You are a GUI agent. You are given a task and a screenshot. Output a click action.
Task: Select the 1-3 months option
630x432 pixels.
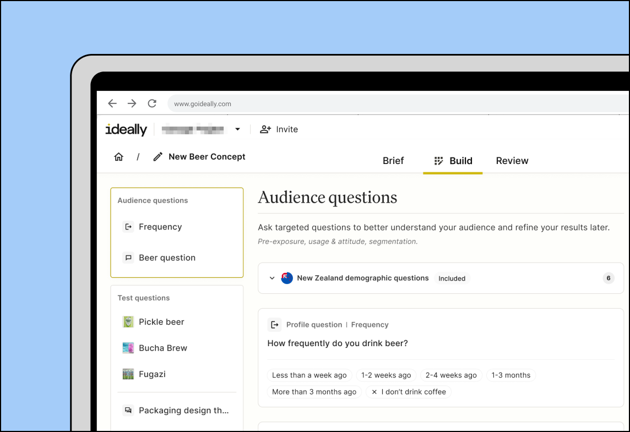[x=510, y=375]
